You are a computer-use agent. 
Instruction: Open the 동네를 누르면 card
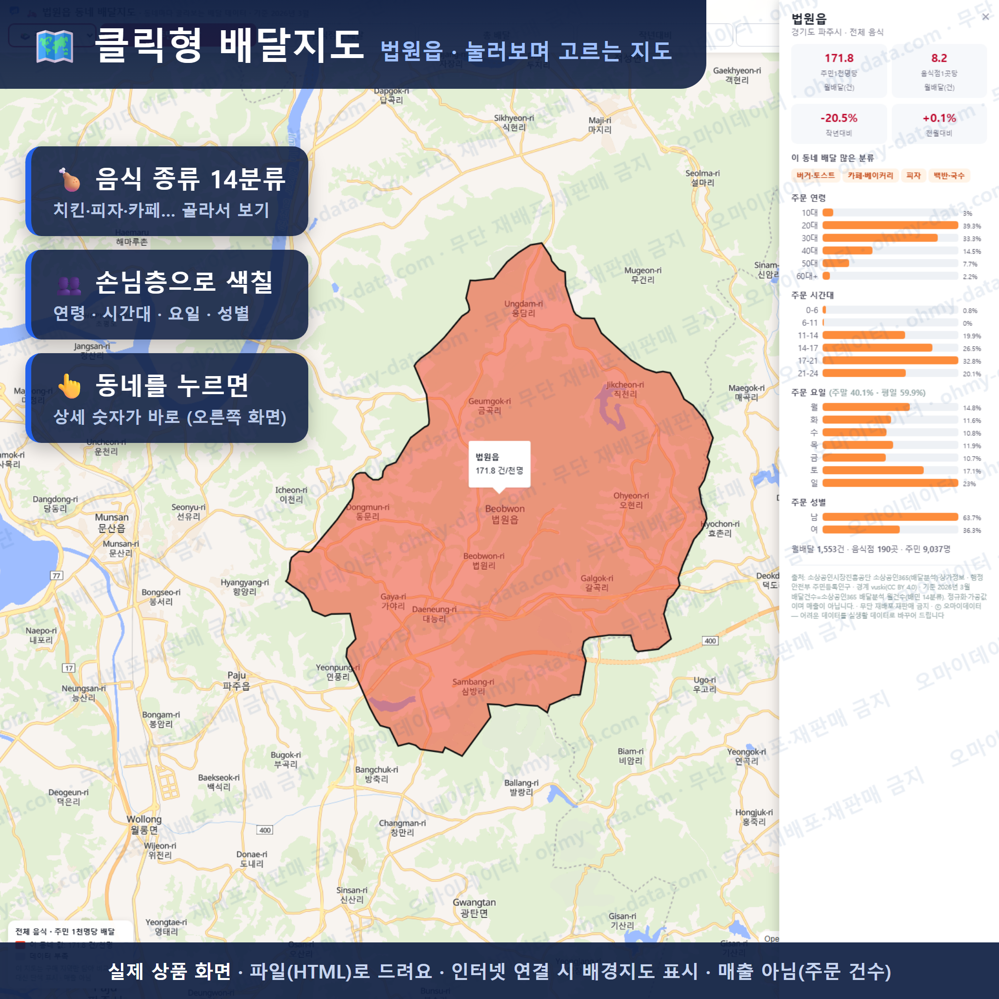tap(167, 398)
